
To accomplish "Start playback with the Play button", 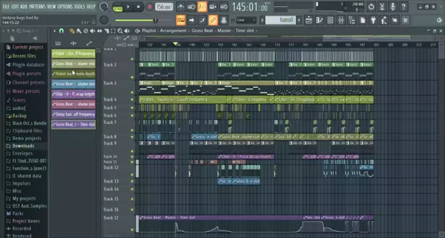I will [128, 7].
